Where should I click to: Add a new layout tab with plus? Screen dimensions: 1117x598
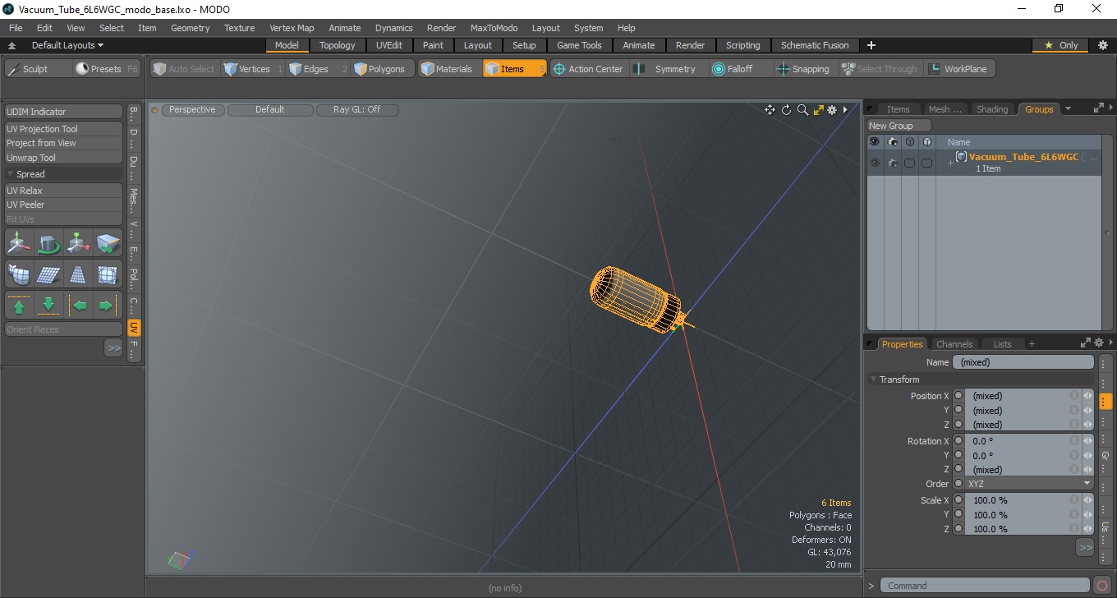[871, 45]
